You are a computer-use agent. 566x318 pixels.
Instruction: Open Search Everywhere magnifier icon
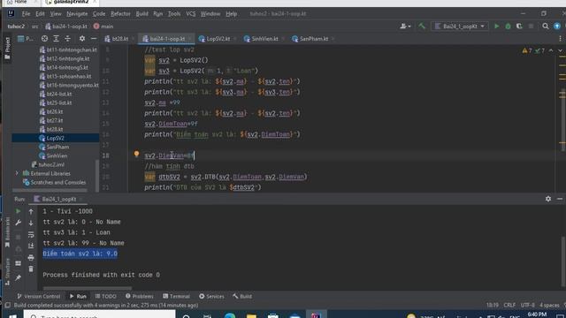[546, 26]
